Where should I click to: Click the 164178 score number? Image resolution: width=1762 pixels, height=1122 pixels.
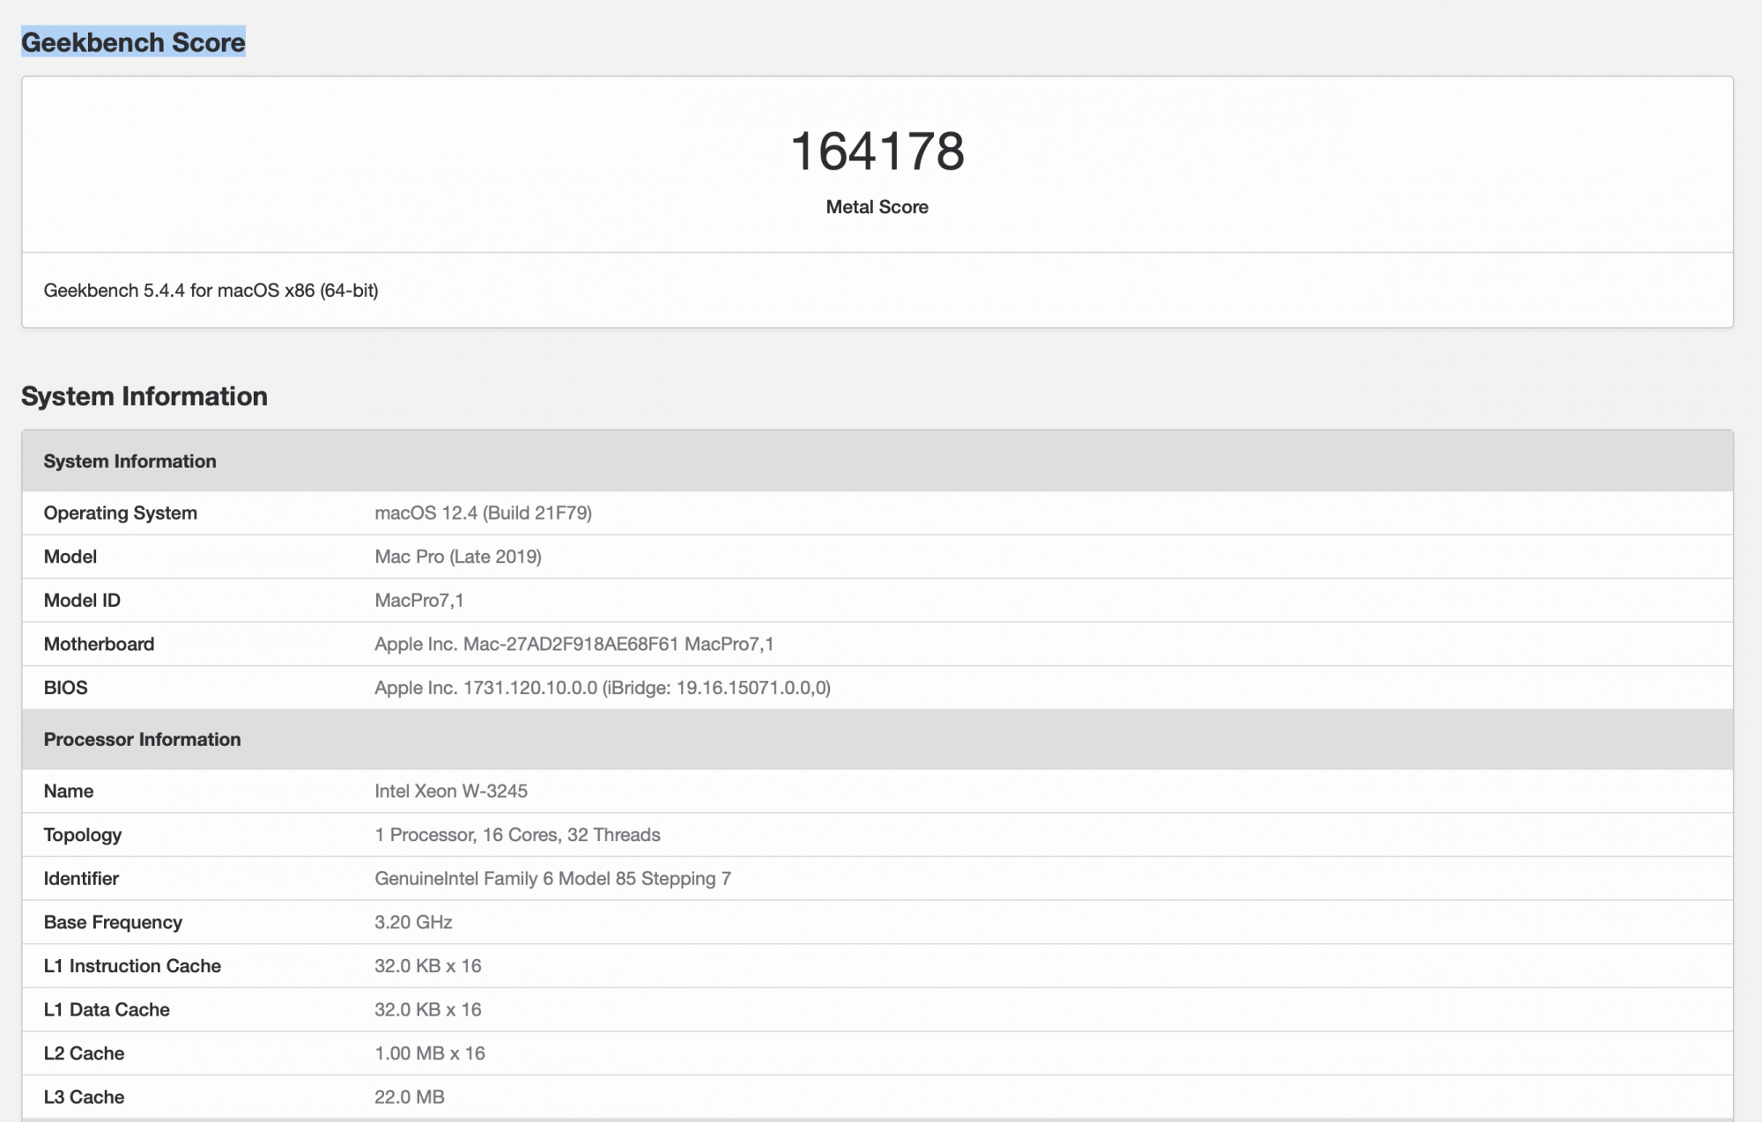(x=877, y=151)
